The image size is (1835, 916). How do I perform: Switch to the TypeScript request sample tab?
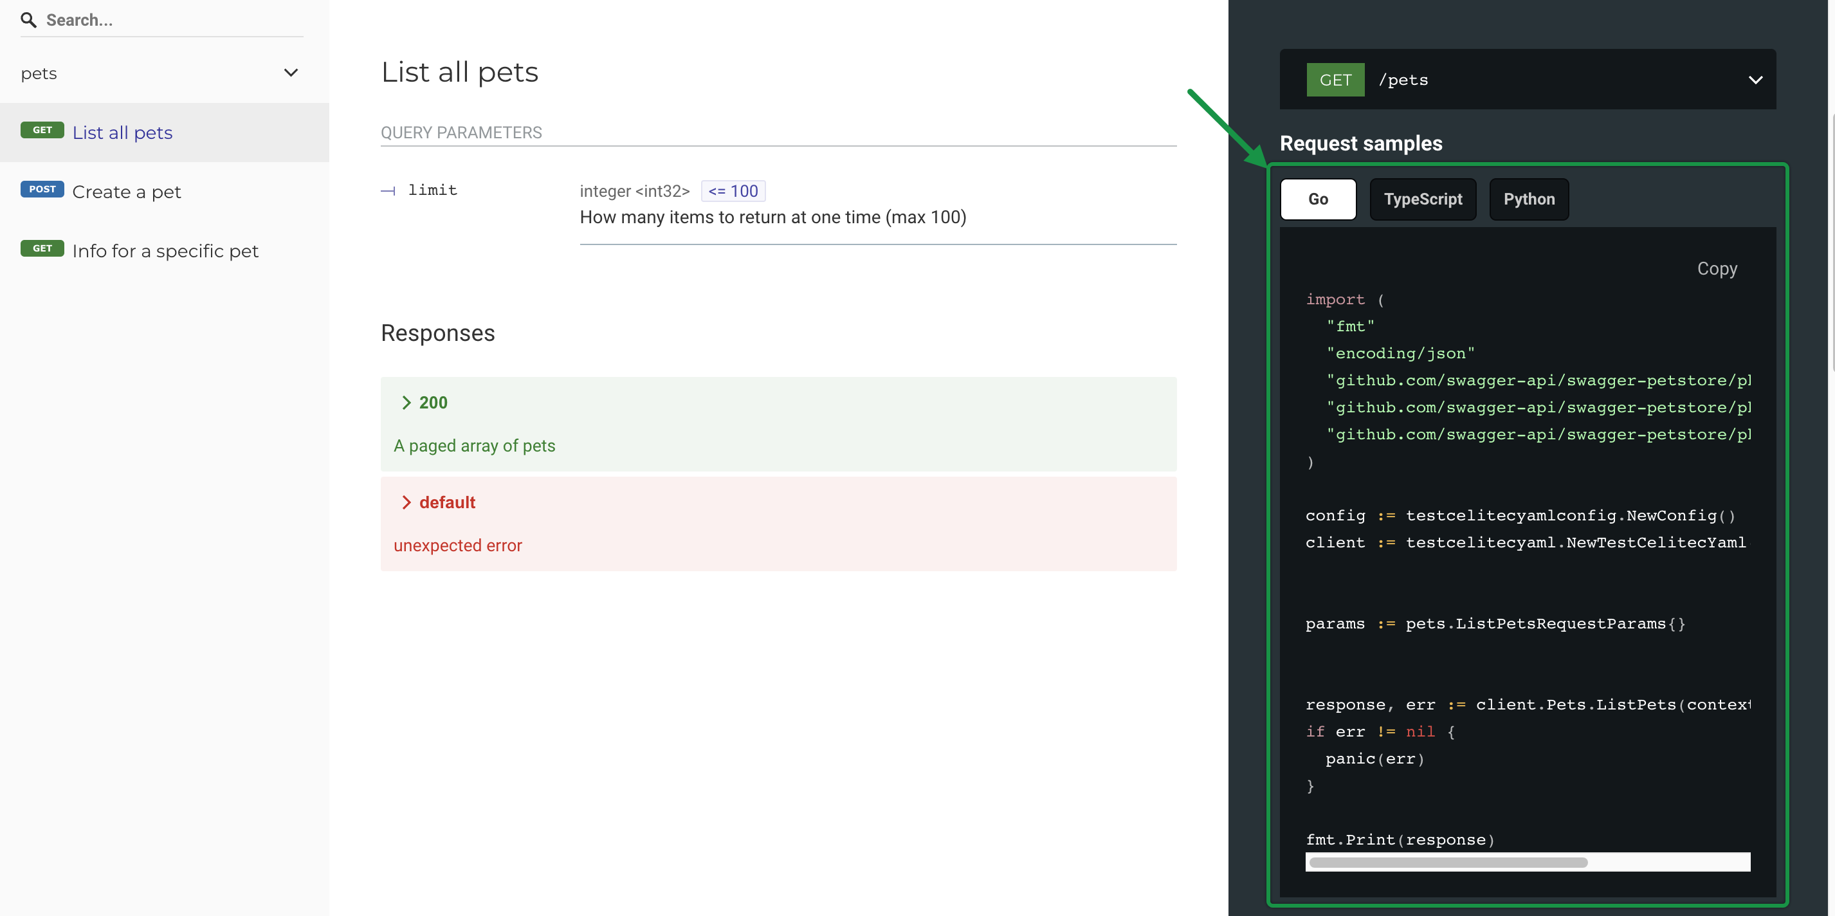coord(1423,199)
